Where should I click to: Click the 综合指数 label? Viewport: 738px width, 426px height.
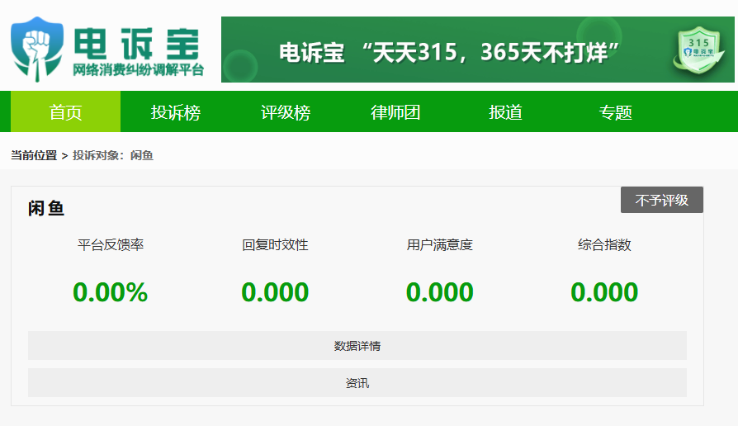604,244
